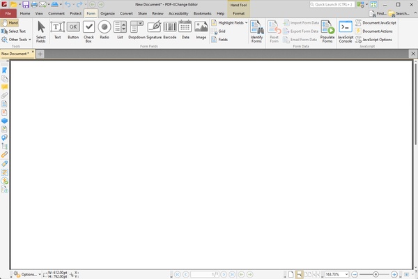418x279 pixels.
Task: Open the Convert ribbon tab
Action: (x=126, y=13)
